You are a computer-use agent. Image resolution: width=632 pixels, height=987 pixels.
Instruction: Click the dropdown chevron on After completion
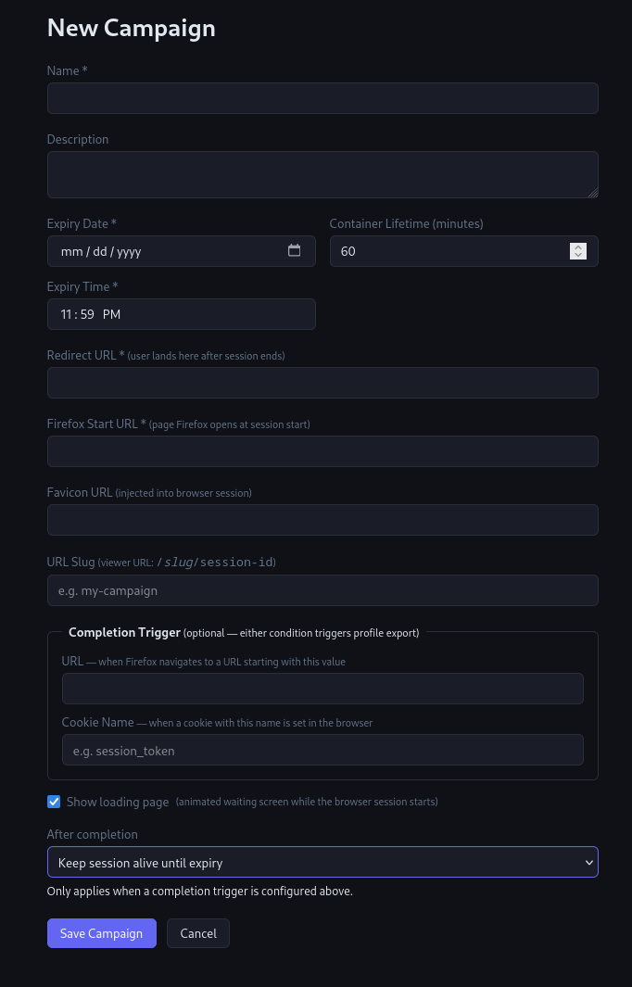coord(588,862)
